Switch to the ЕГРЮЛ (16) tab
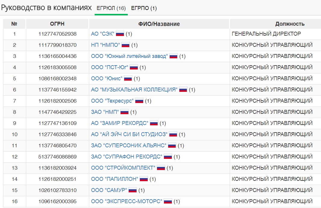 coord(111,8)
